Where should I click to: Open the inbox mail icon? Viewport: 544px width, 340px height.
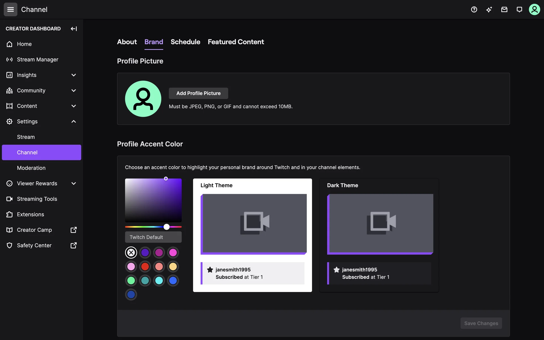coord(504,9)
